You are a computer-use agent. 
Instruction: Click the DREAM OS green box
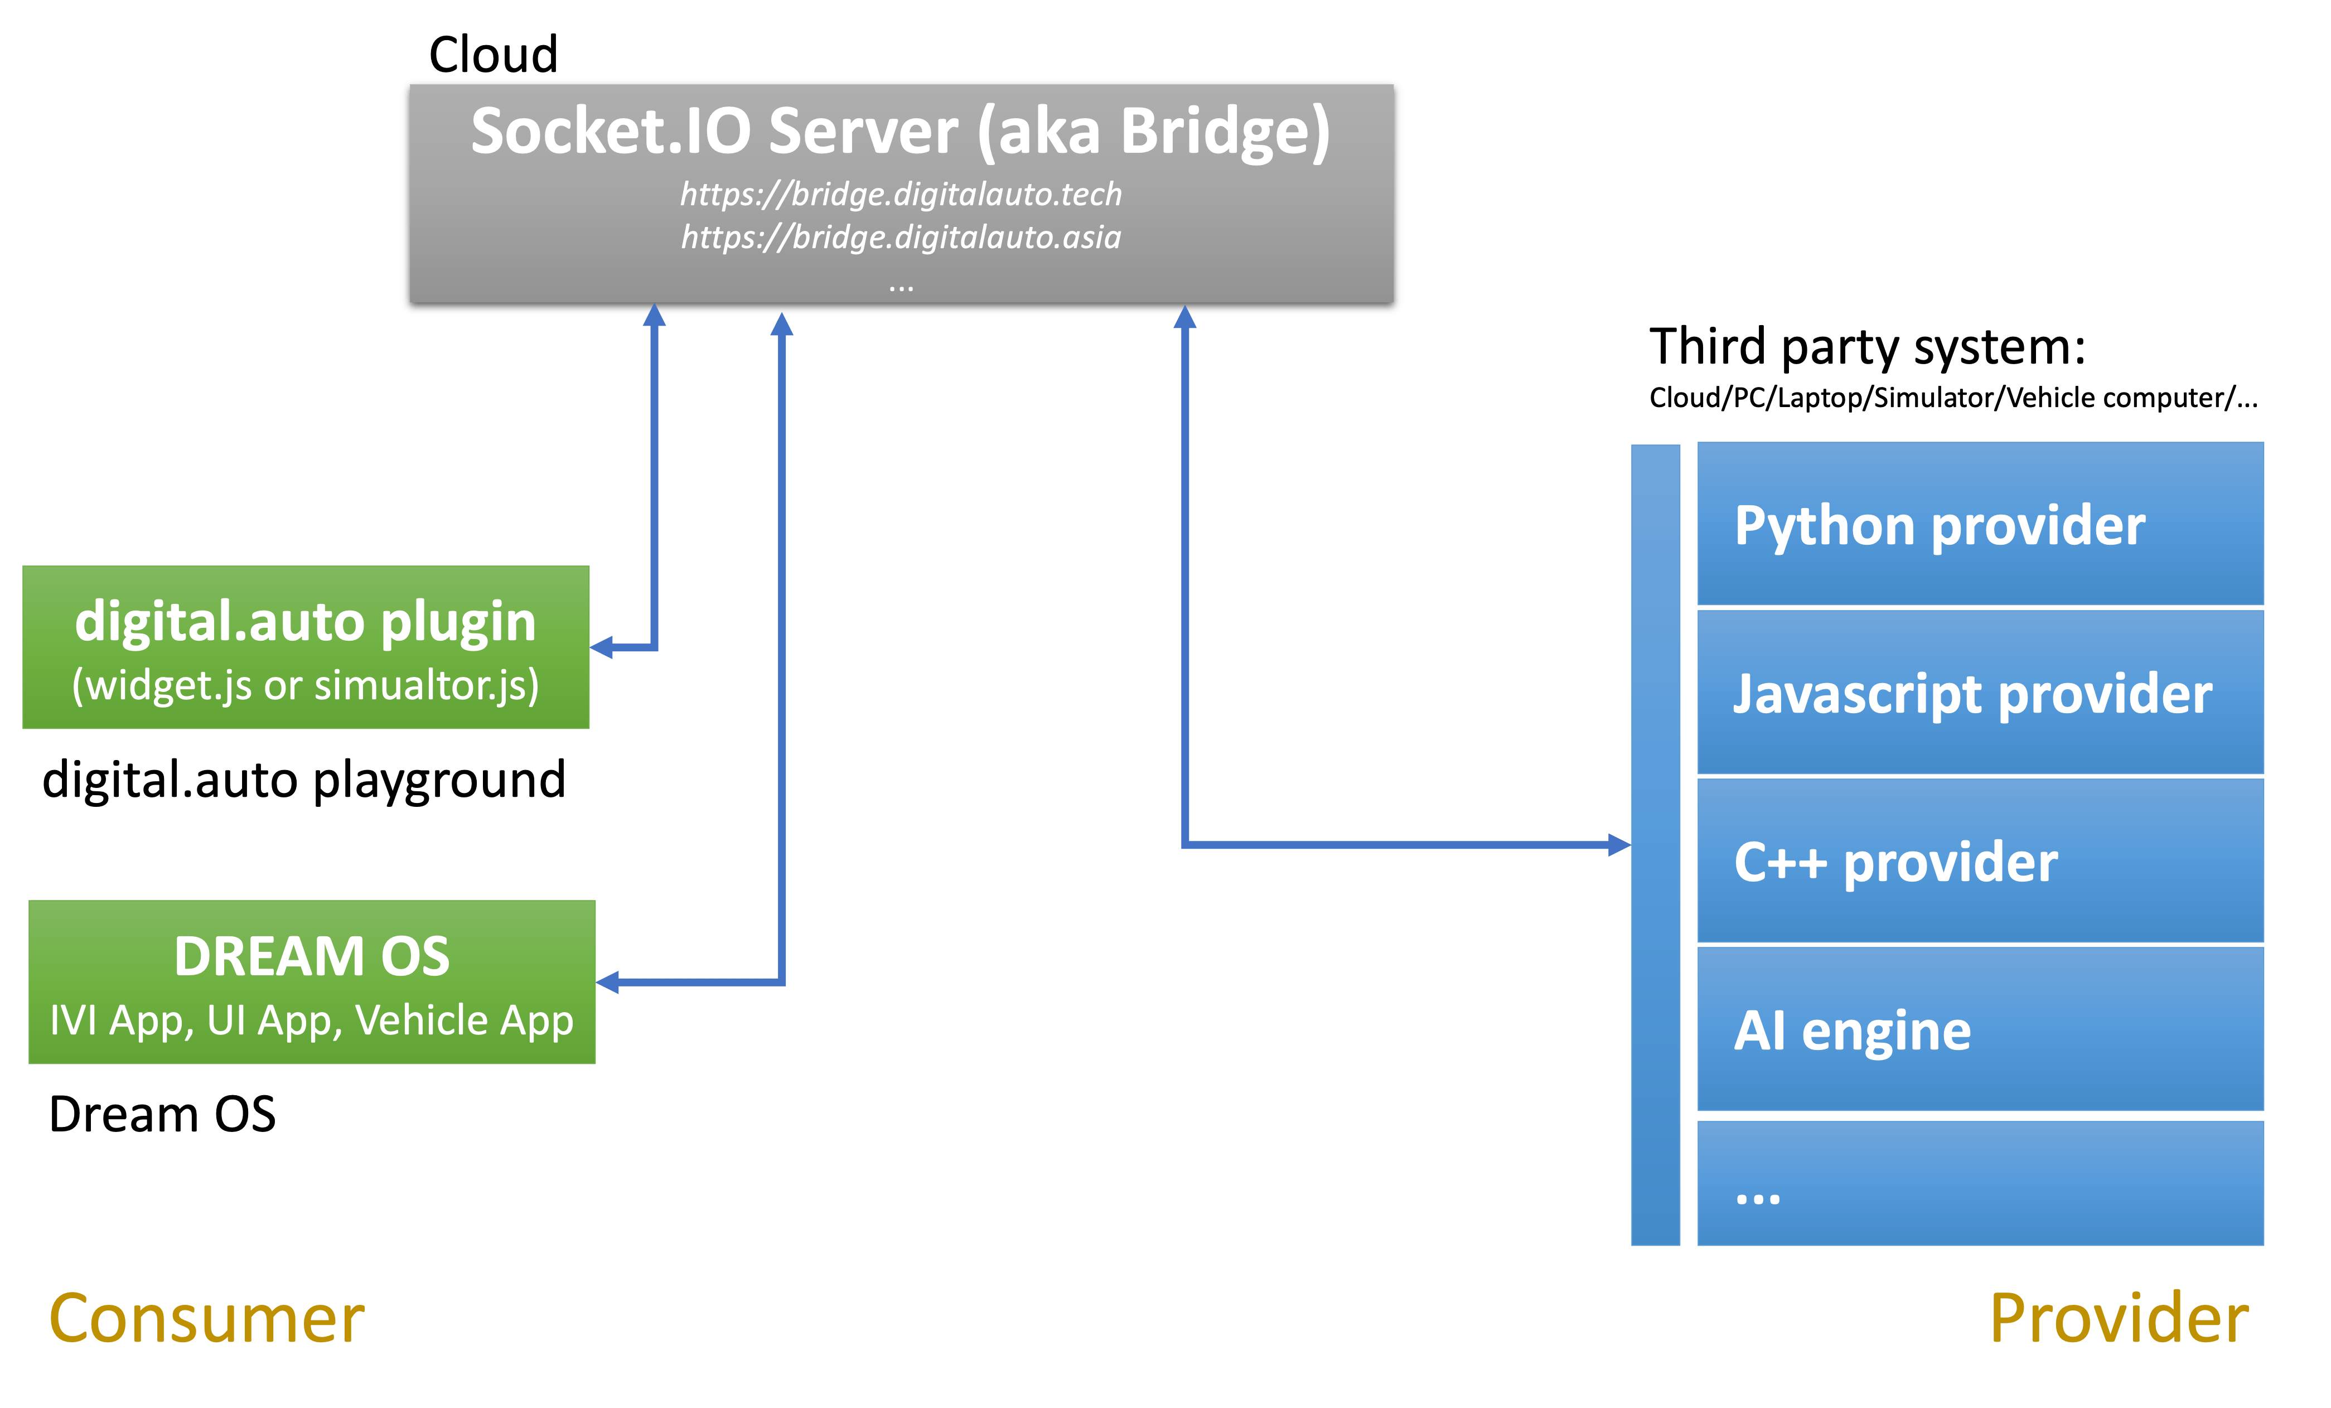coord(311,981)
